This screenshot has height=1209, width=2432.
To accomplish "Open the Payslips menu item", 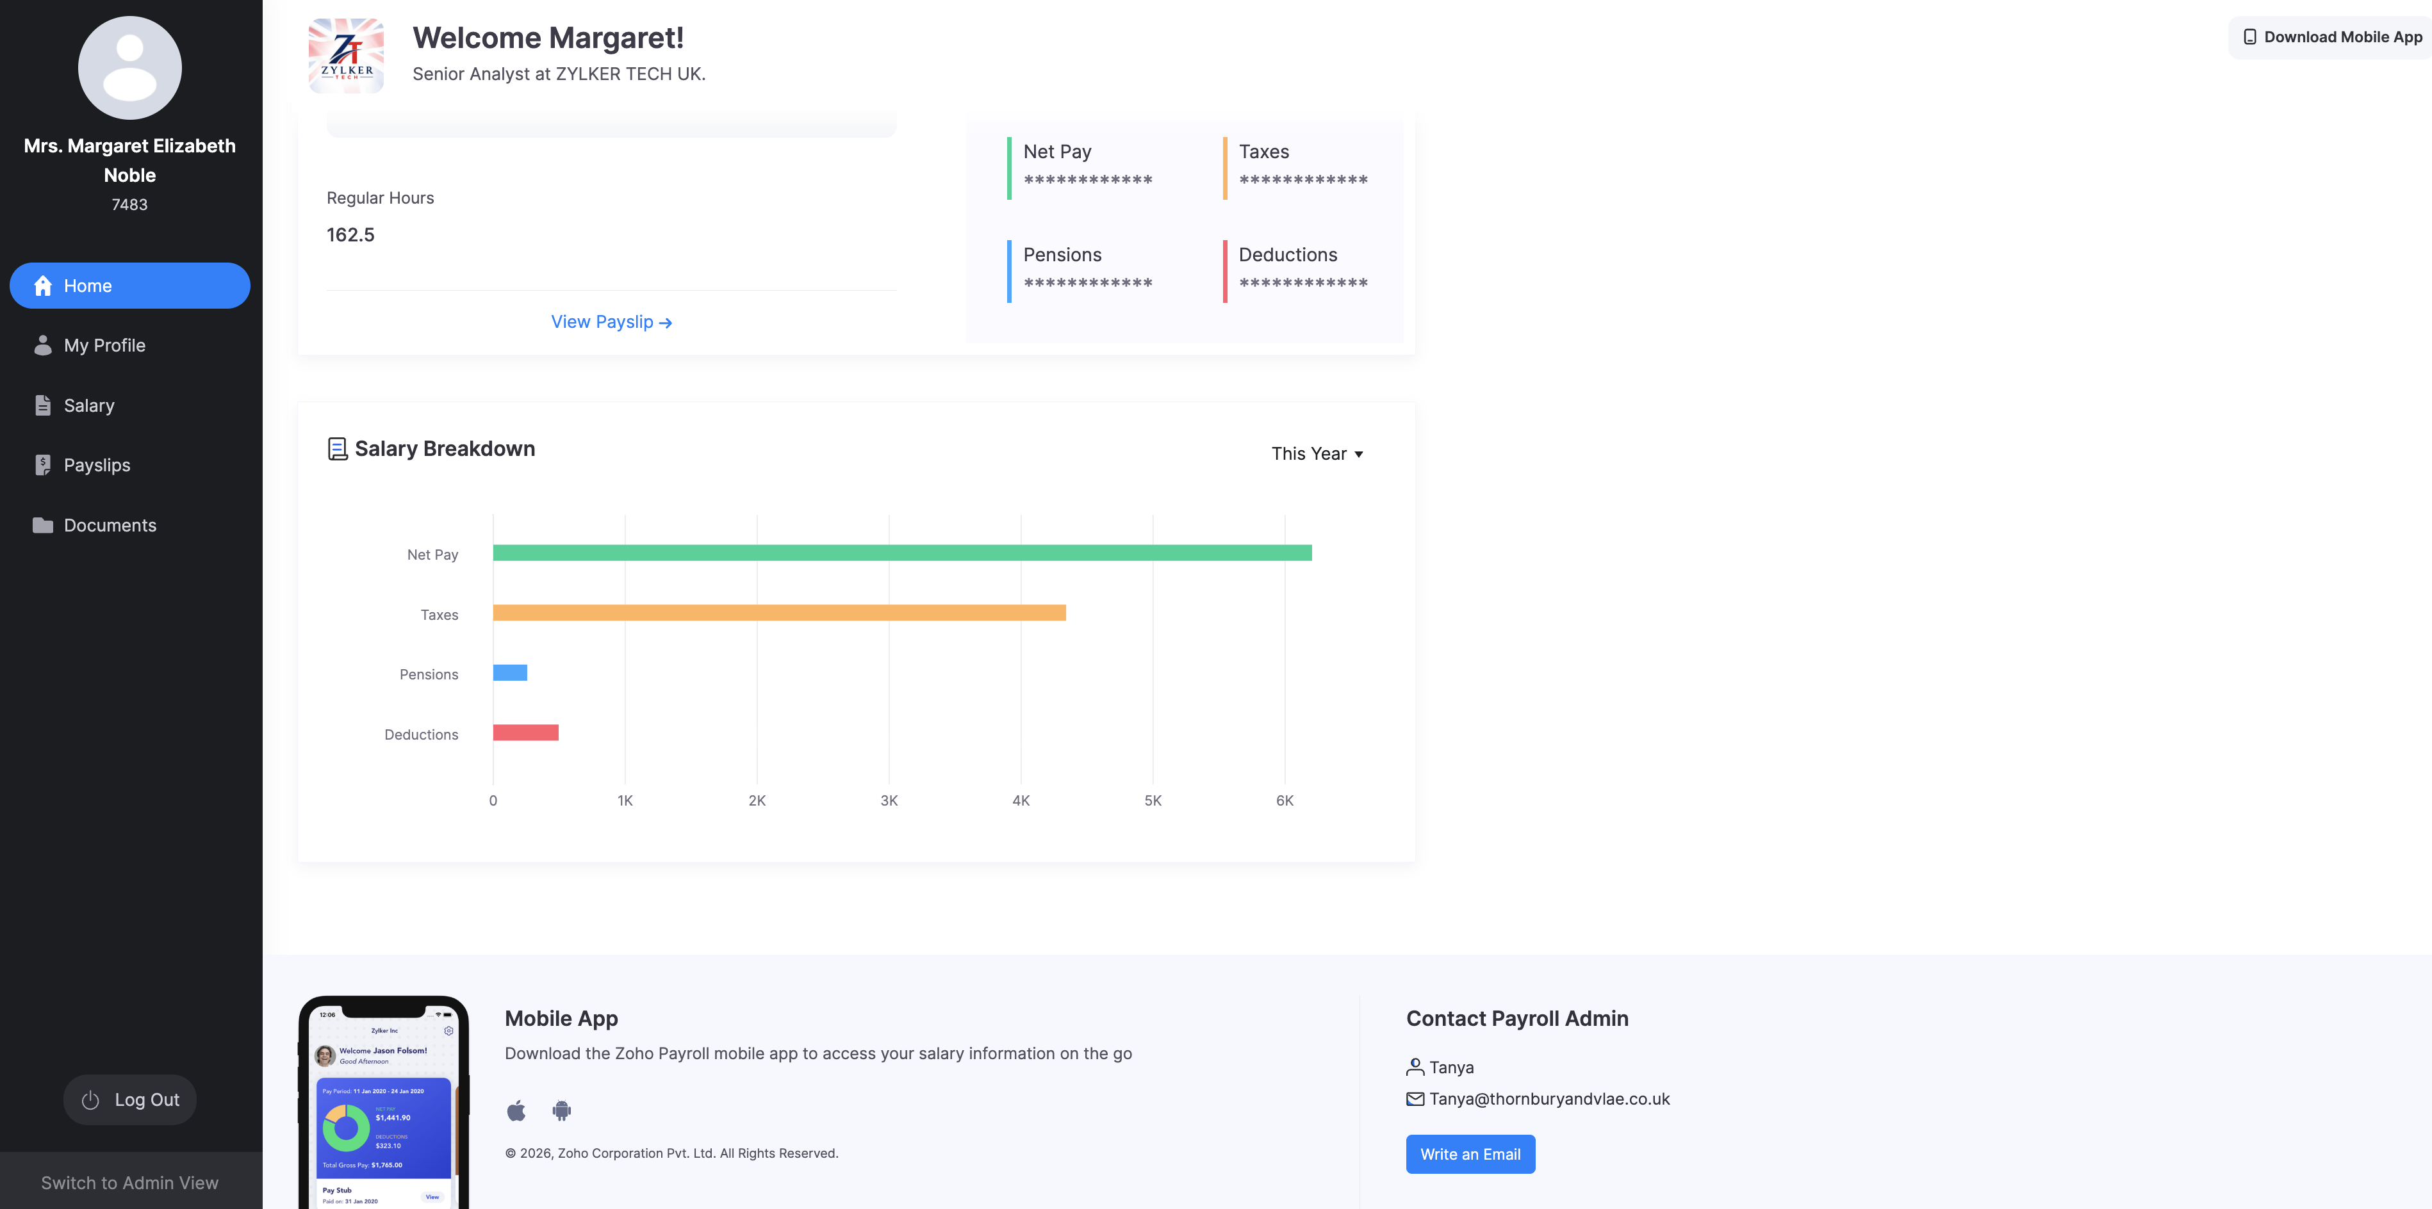I will [129, 466].
